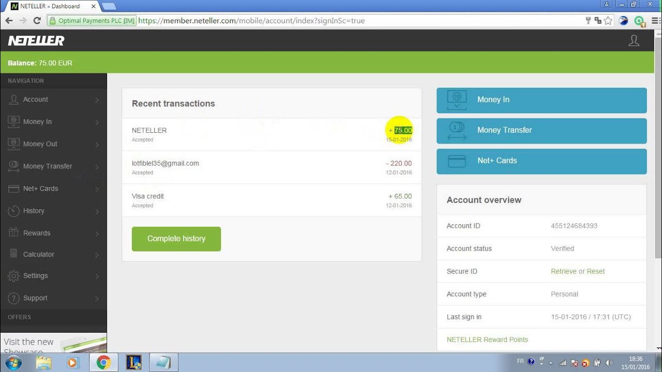Open Money Out in navigation

(53, 144)
